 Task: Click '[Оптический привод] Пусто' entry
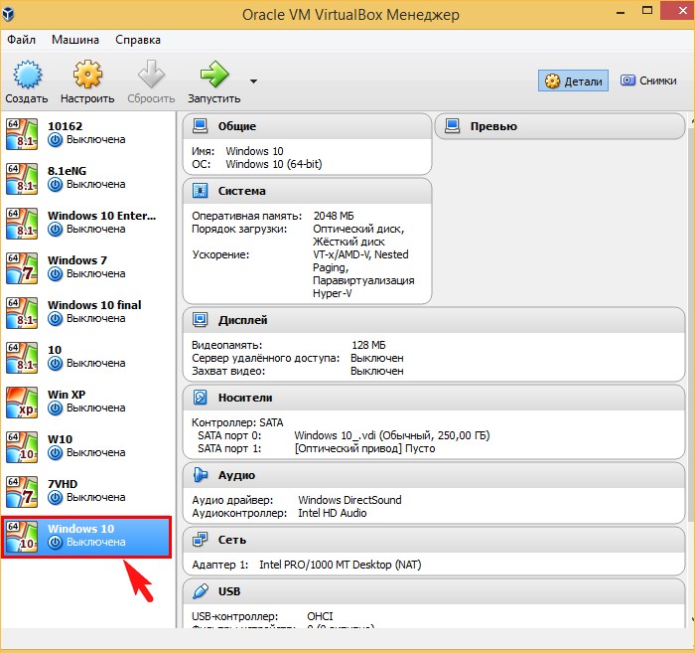pyautogui.click(x=364, y=448)
